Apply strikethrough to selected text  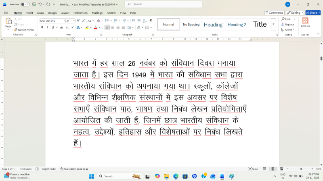tap(61, 27)
